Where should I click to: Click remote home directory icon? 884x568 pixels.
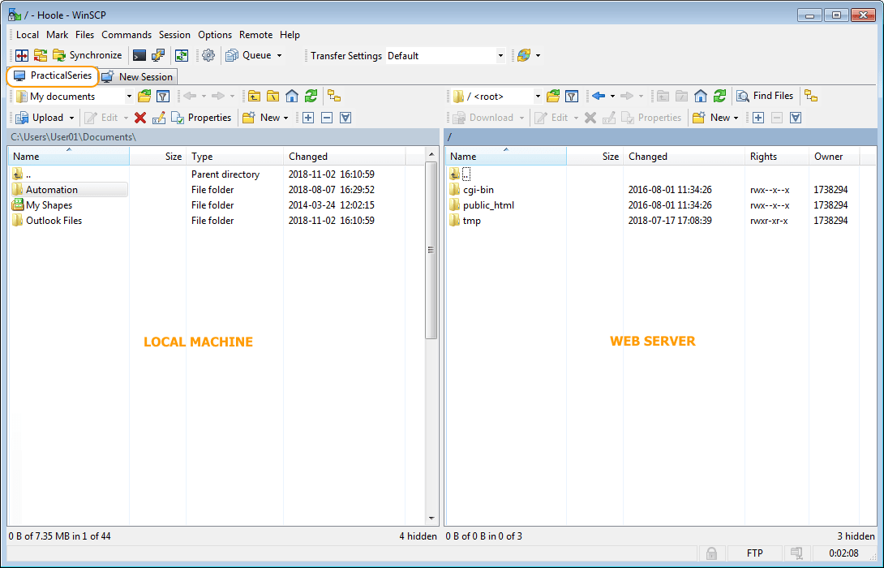point(701,97)
